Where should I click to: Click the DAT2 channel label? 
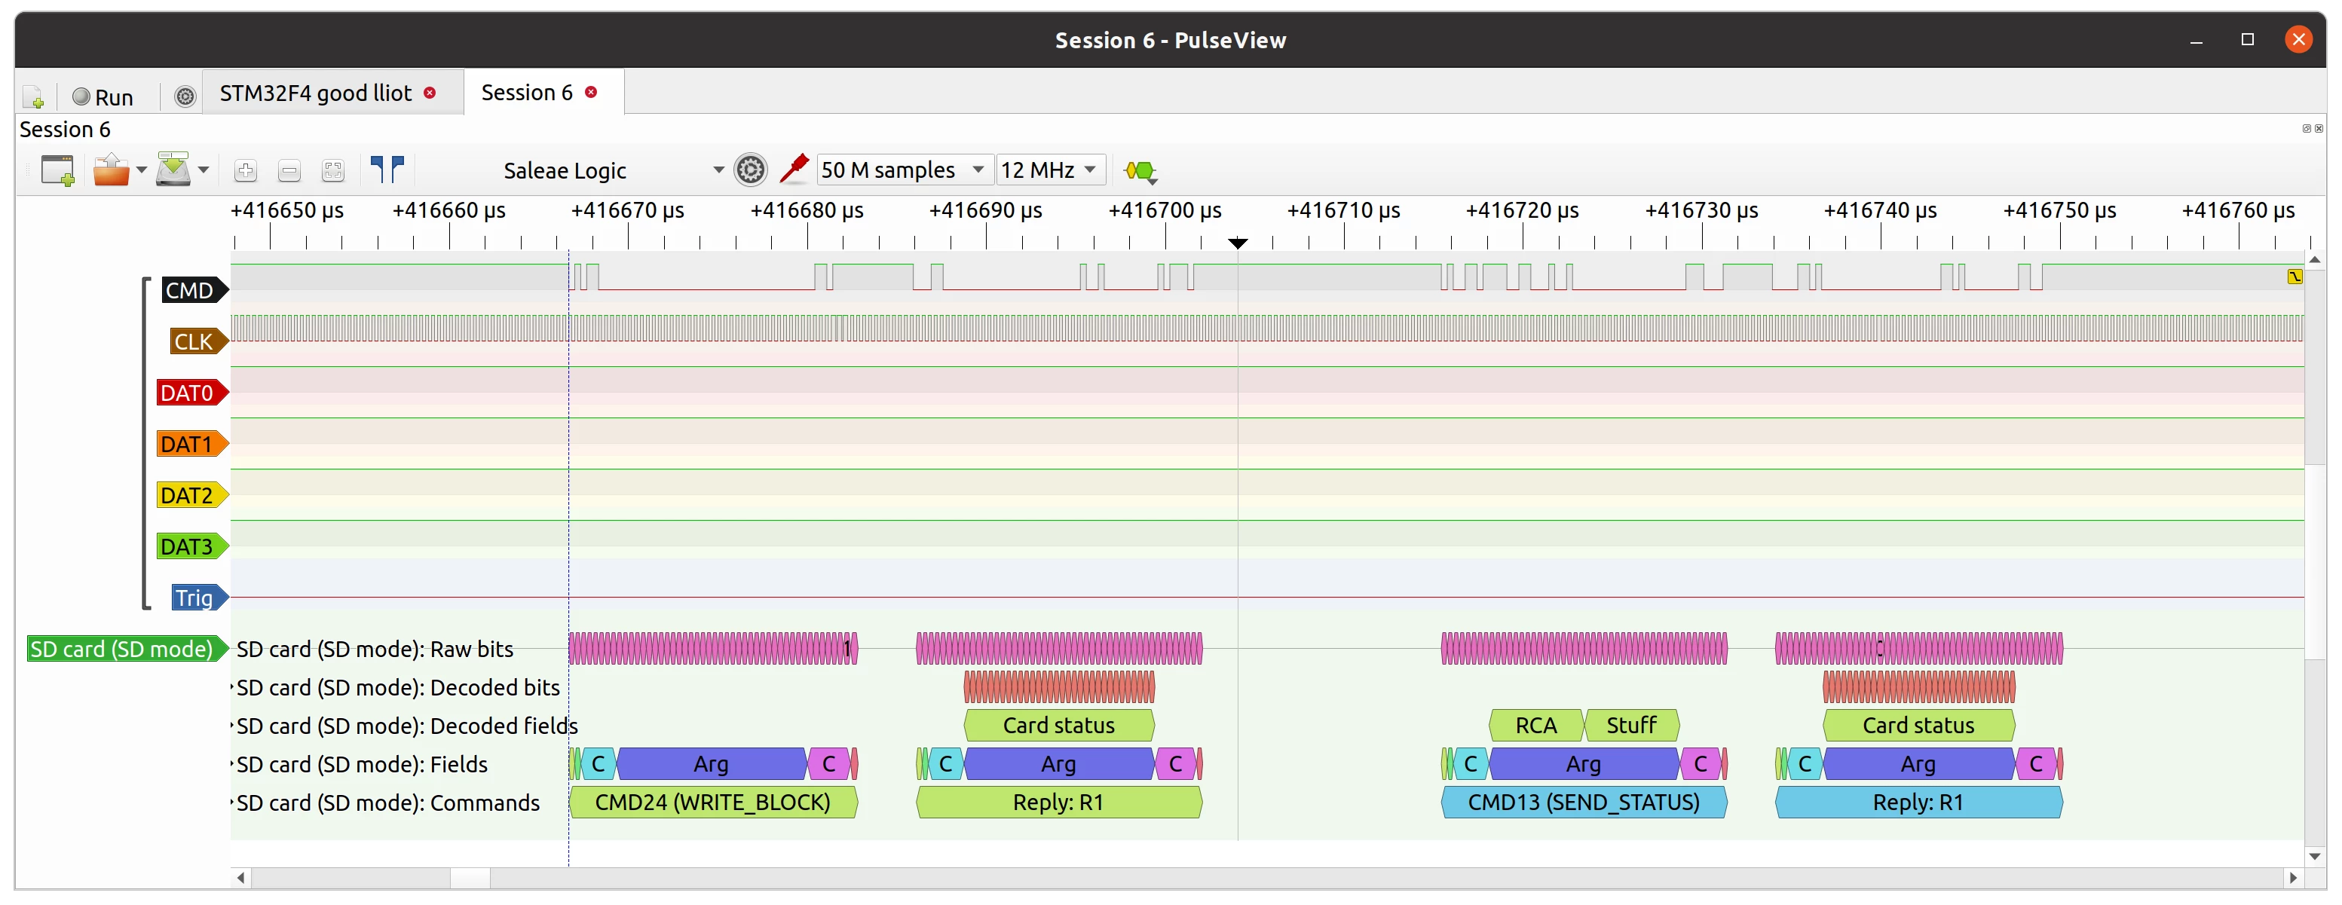tap(191, 495)
